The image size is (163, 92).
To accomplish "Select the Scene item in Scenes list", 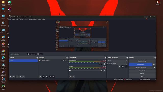I will 23,61.
